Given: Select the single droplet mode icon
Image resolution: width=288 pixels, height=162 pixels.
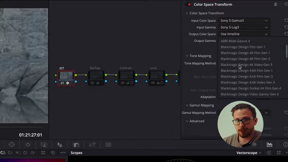Looking at the screenshot, I should click(x=32, y=153).
